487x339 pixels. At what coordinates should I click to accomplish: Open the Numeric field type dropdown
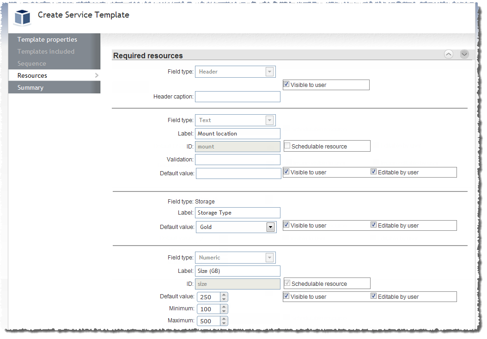(269, 258)
